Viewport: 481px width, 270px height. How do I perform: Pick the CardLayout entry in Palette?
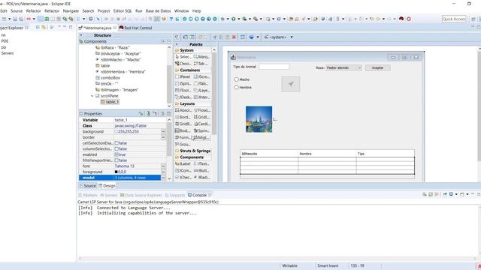click(x=202, y=124)
